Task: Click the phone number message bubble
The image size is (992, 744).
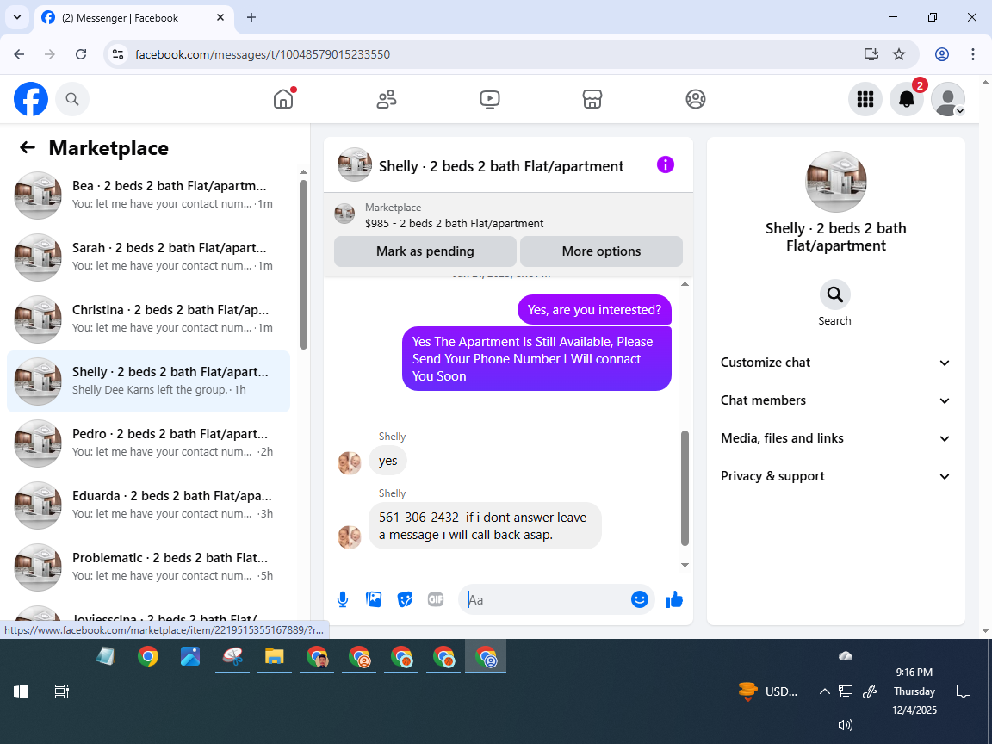Action: (485, 526)
